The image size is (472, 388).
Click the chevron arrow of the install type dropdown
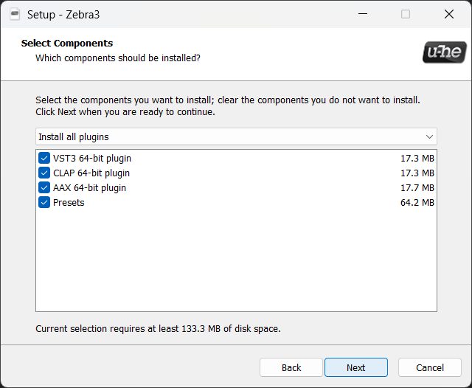pyautogui.click(x=429, y=137)
